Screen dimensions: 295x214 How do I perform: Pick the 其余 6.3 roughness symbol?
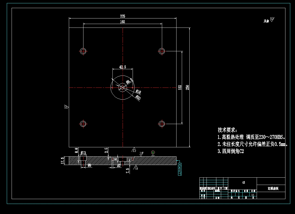[x=269, y=20]
